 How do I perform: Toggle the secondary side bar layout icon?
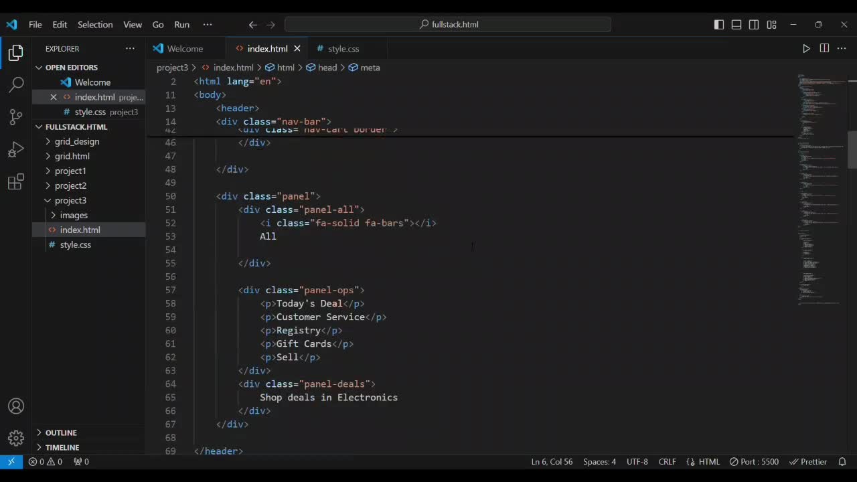tap(754, 25)
